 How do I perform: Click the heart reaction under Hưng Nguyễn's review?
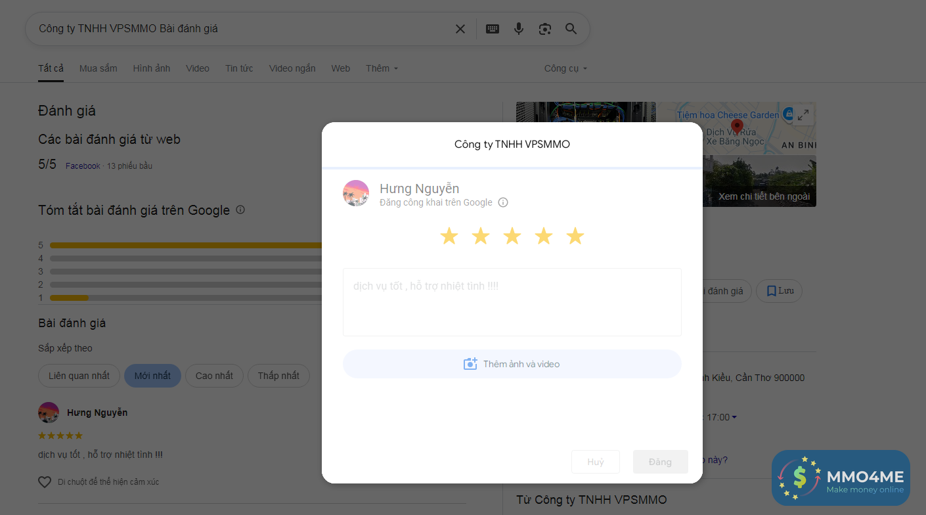point(45,482)
